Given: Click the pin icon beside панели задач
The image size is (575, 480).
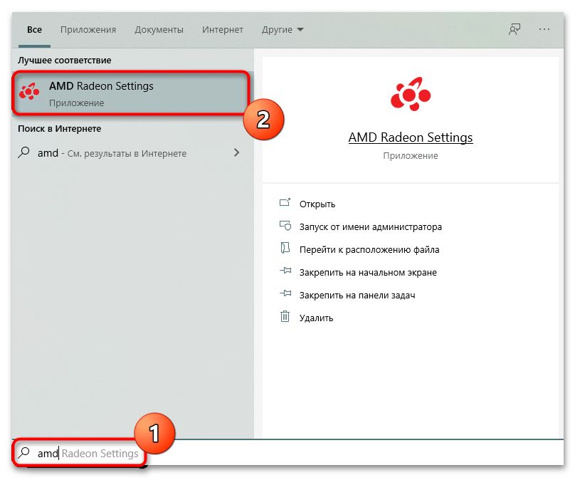Looking at the screenshot, I should (x=285, y=293).
